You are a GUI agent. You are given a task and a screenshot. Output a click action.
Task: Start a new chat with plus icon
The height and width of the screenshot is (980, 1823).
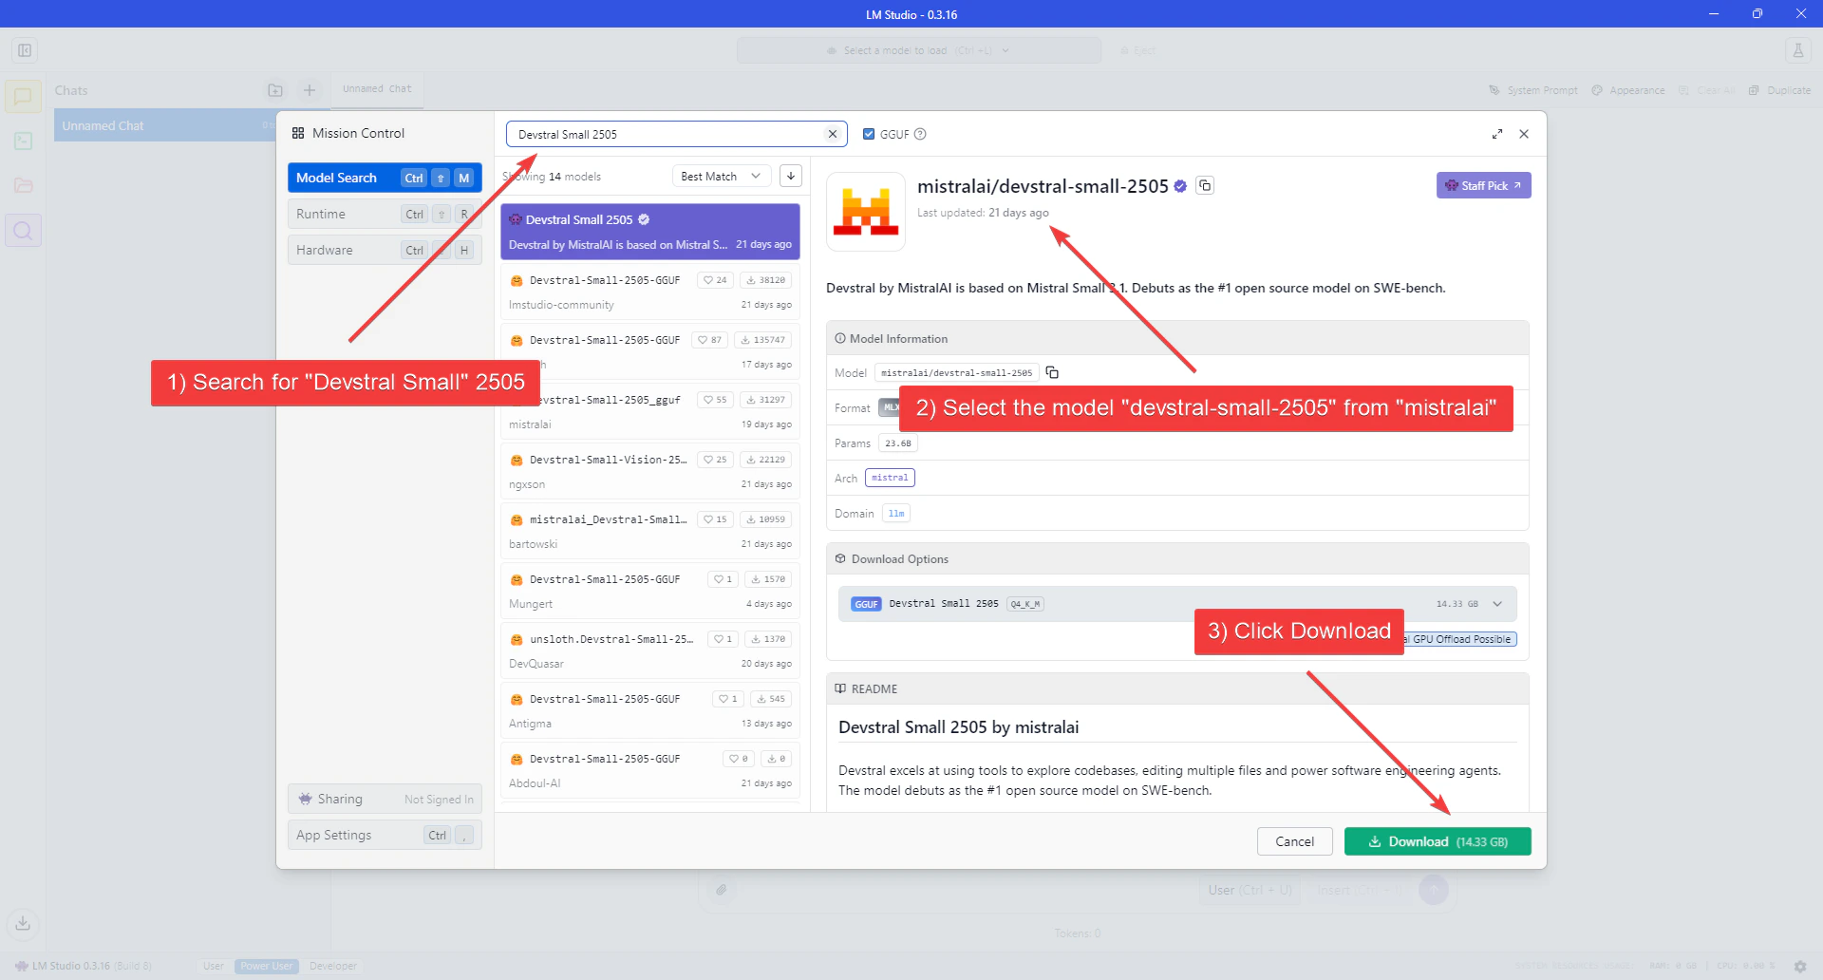pos(310,90)
